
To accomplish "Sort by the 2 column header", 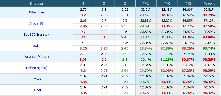I will click(x=125, y=3).
